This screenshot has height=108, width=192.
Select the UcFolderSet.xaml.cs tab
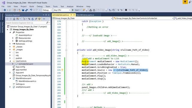61,15
